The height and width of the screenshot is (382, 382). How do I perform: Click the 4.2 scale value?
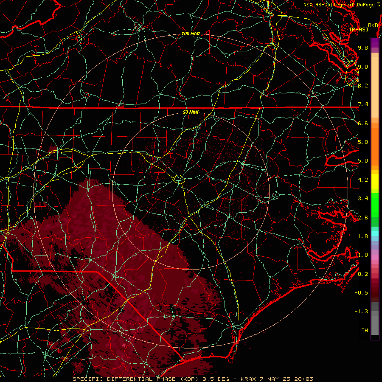363,180
